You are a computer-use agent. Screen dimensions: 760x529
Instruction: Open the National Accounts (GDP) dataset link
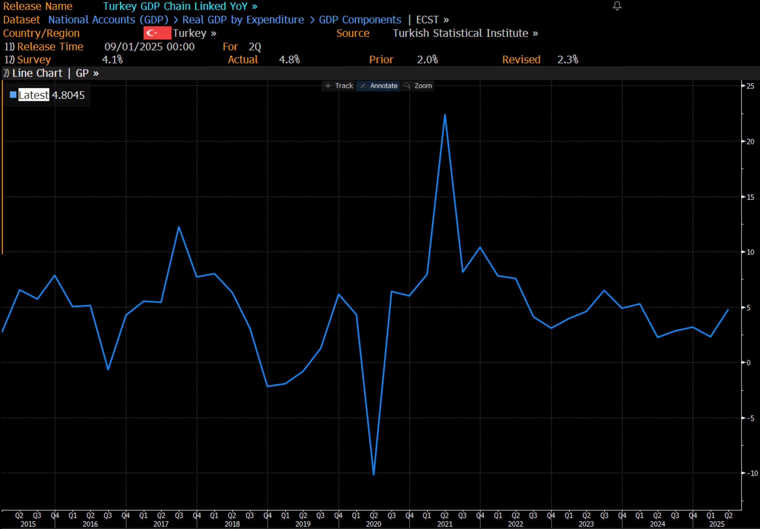(x=108, y=20)
